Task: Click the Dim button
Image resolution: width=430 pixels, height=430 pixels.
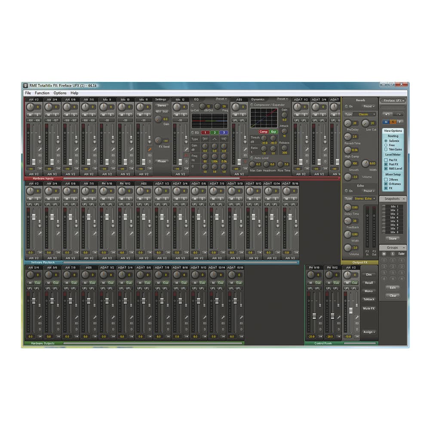Action: tap(369, 274)
